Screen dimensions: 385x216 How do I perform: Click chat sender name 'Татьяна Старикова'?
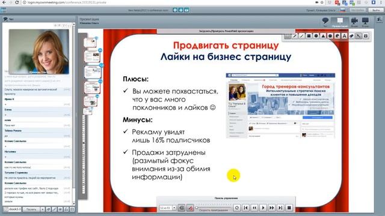(x=16, y=173)
